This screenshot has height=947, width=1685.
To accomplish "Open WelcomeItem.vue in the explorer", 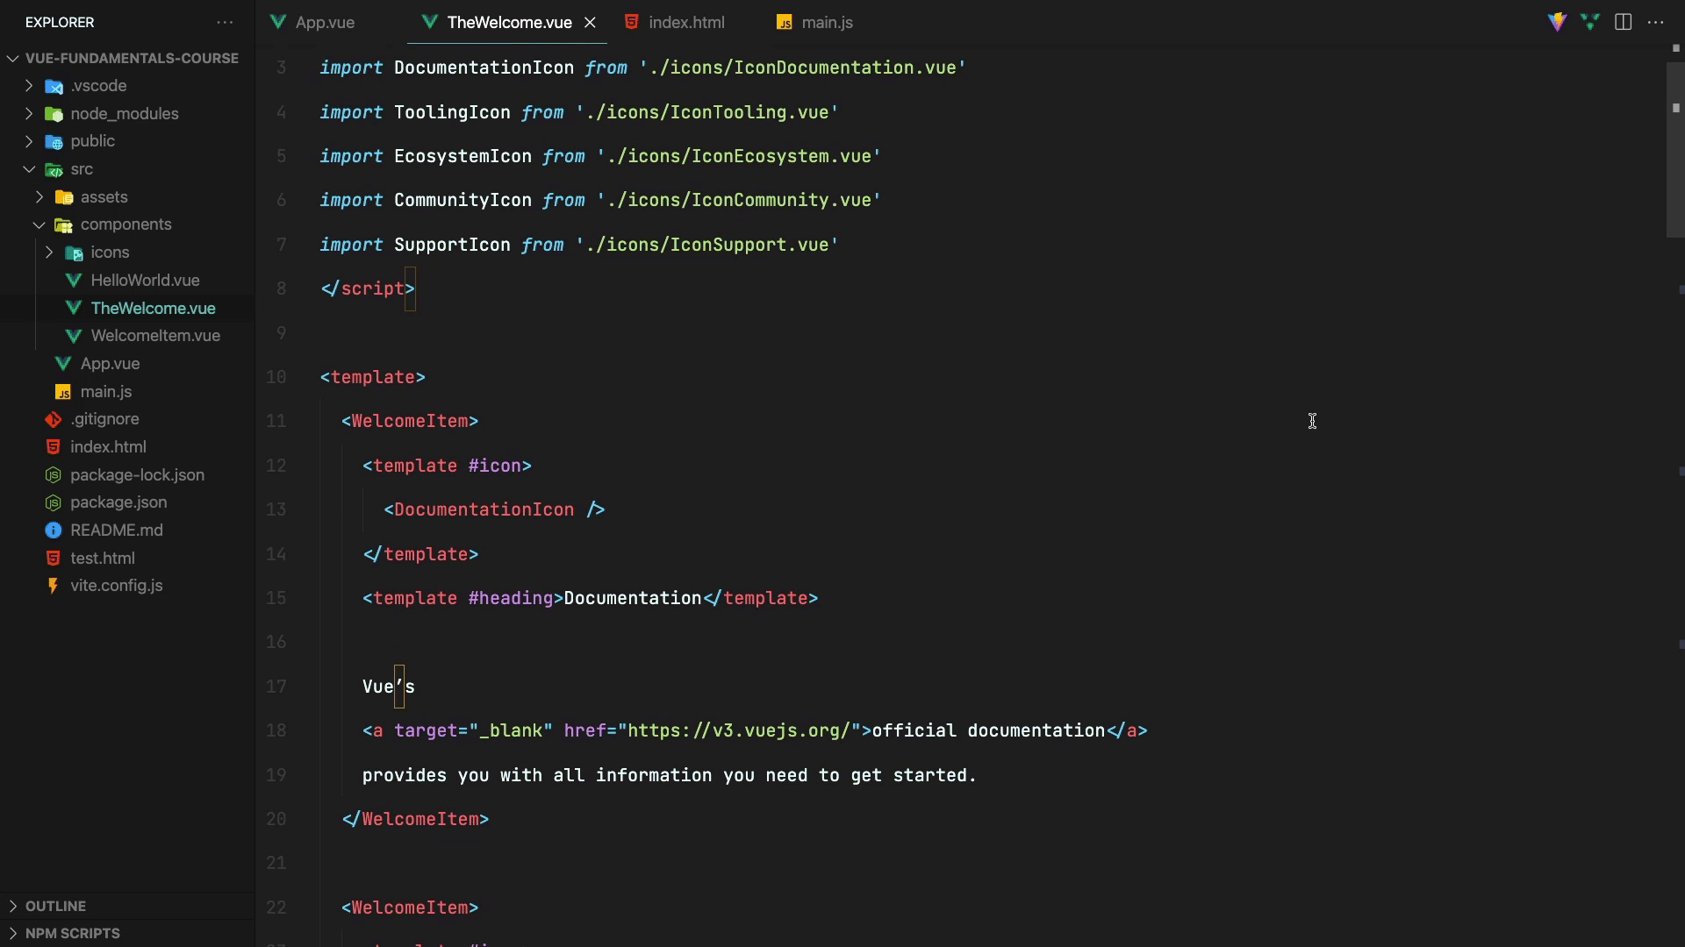I will 155,336.
